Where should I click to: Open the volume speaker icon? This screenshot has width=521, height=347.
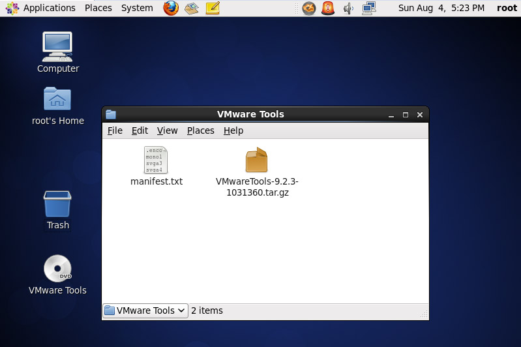coord(348,8)
